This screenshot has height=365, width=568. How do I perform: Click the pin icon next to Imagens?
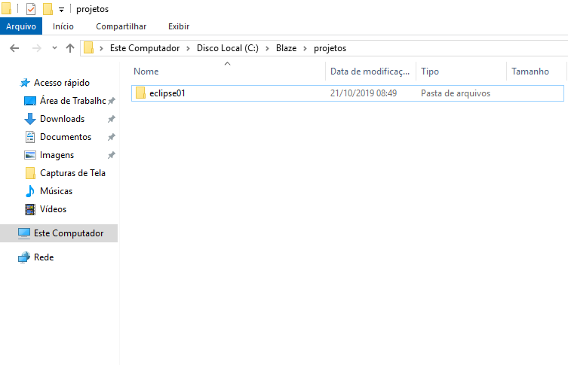tap(112, 155)
